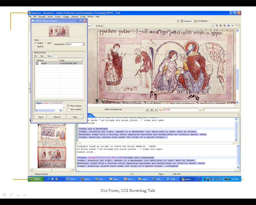Click the B/R input field
This screenshot has height=205, width=256.
(221, 110)
